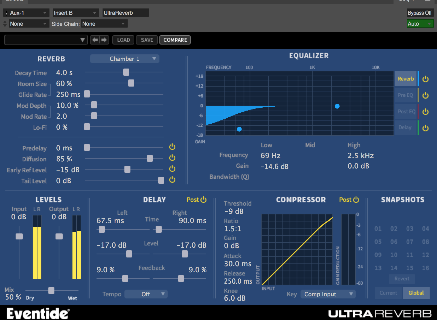Click the Bypass Off button
The image size is (437, 320).
(420, 13)
